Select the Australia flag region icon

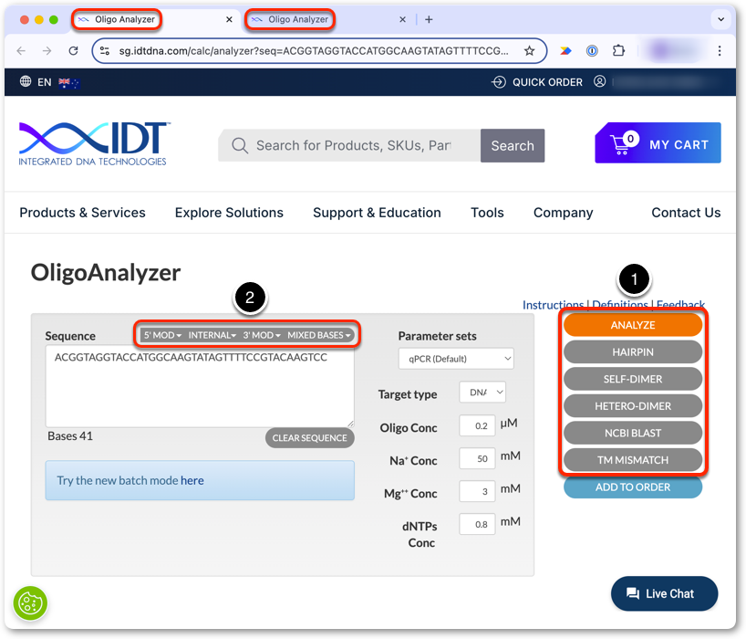coord(69,82)
